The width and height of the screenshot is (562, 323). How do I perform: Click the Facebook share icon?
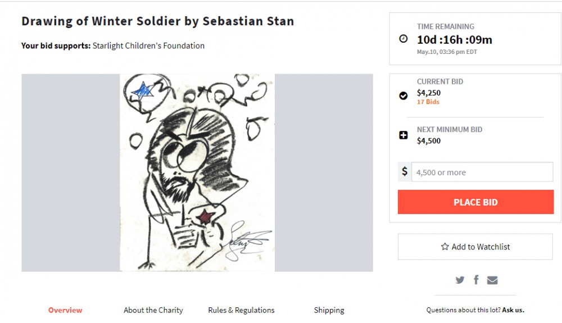[476, 280]
